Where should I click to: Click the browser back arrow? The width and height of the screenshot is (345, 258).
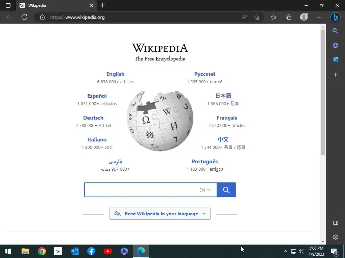(x=9, y=17)
